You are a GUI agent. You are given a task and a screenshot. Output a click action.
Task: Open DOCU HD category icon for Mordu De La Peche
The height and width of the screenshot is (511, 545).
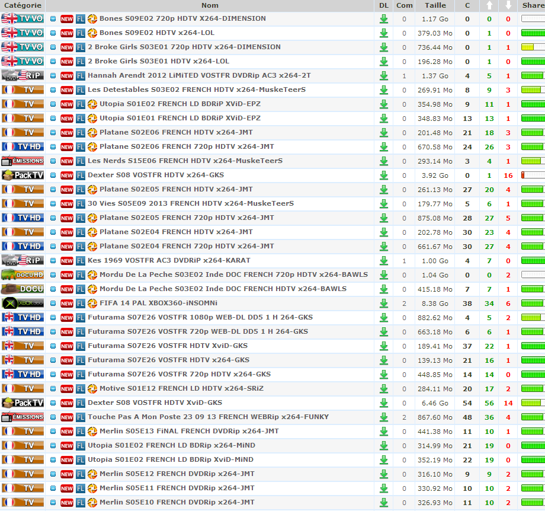[23, 274]
